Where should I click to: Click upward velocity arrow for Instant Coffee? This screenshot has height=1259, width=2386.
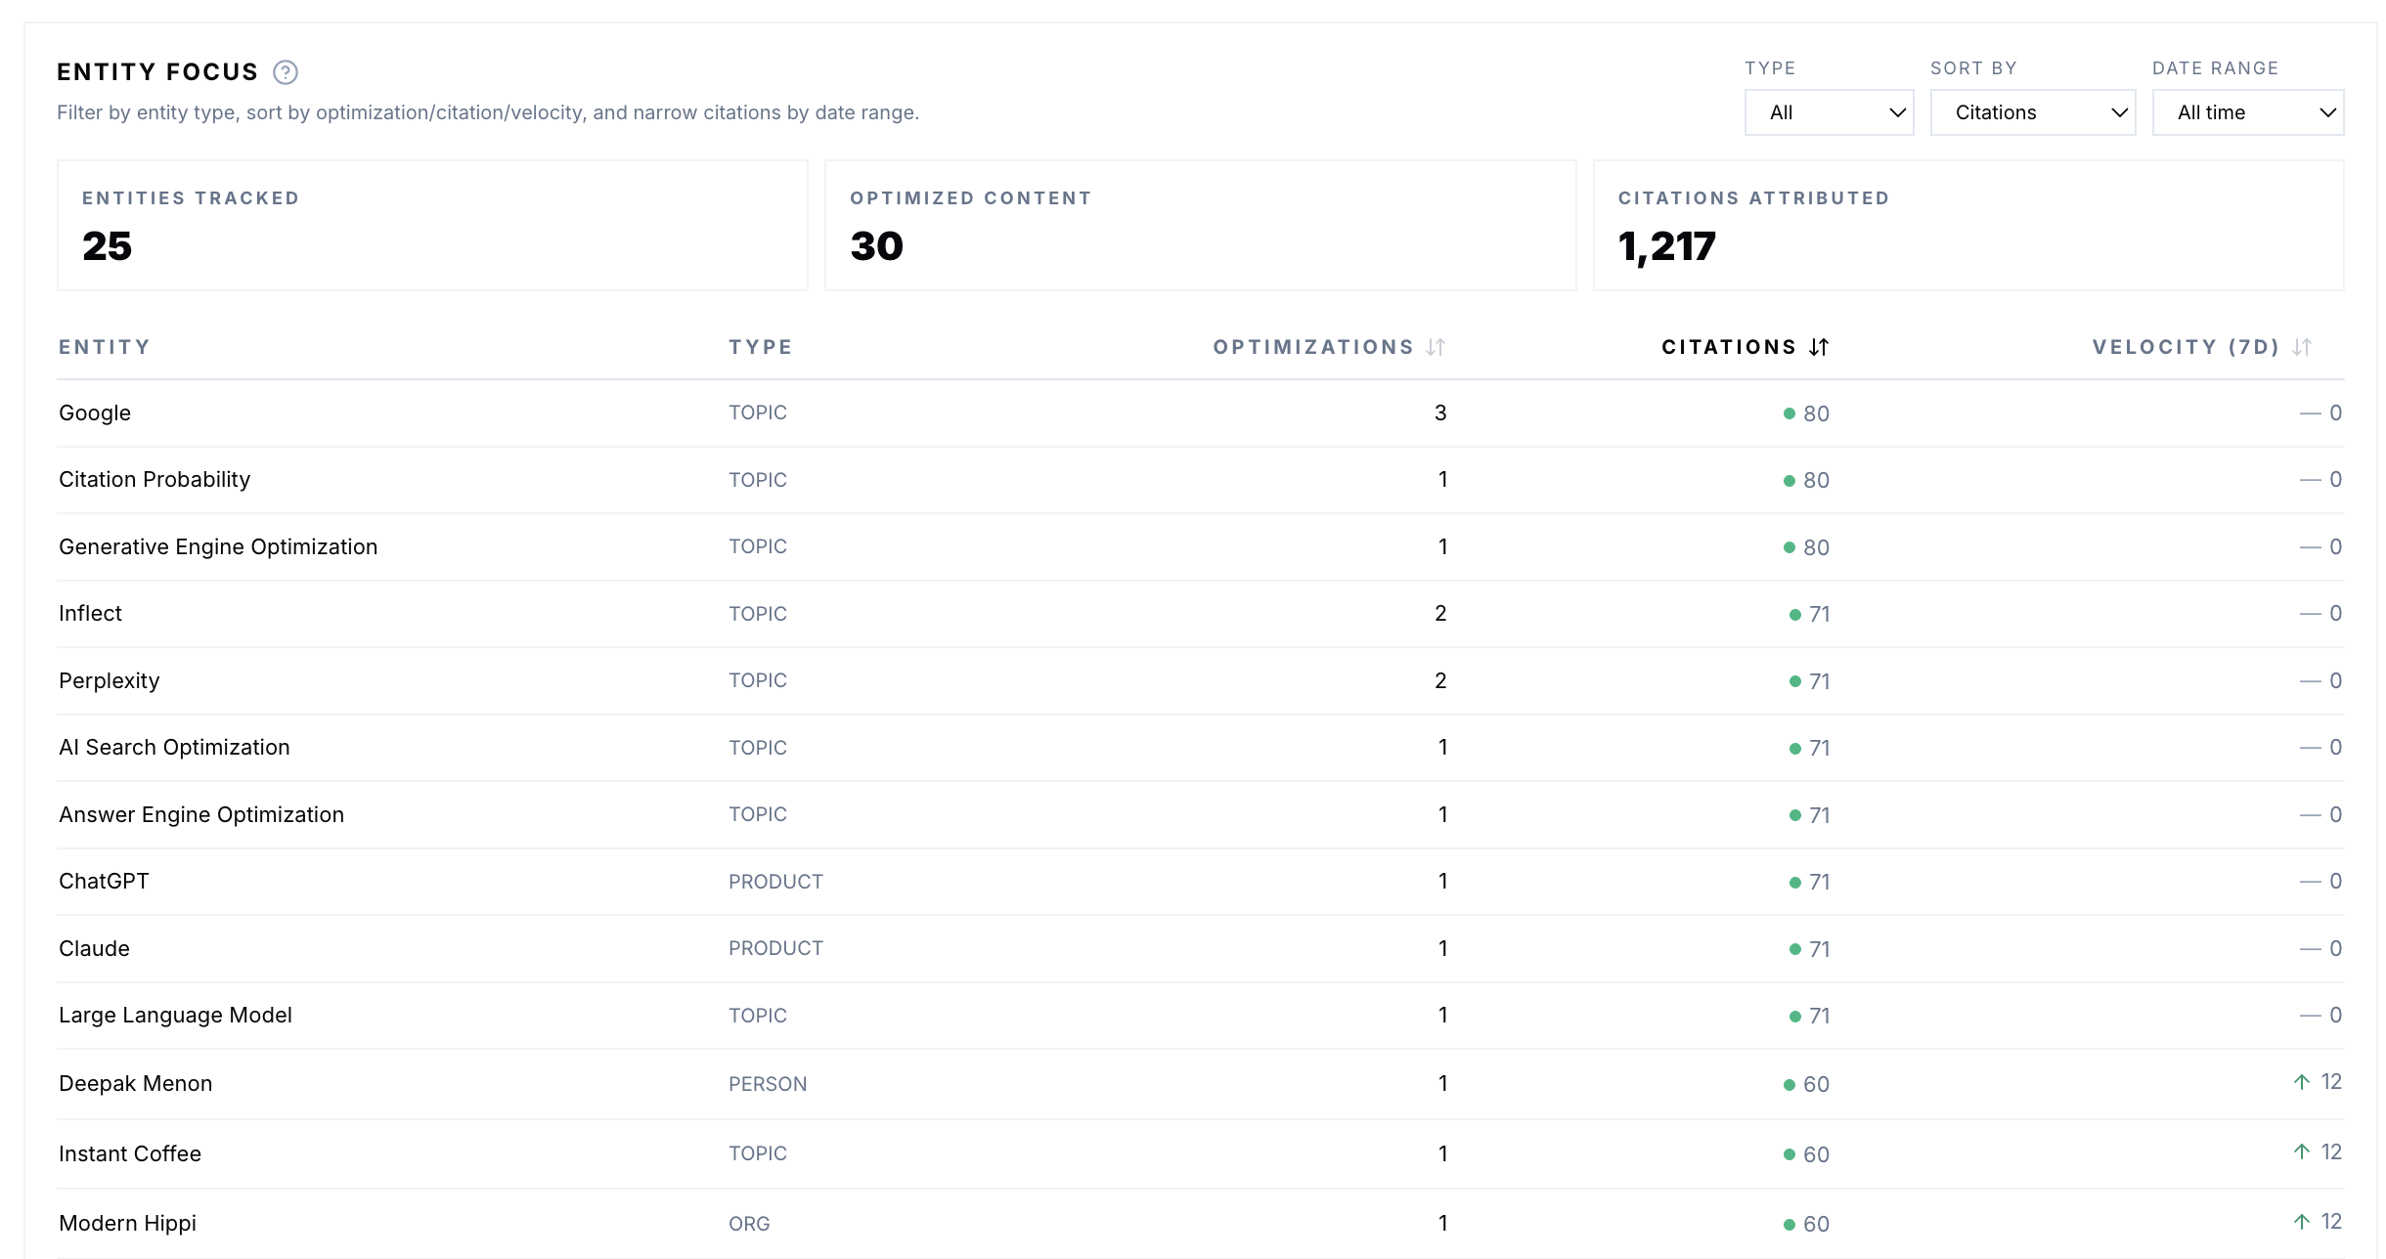[x=2302, y=1151]
